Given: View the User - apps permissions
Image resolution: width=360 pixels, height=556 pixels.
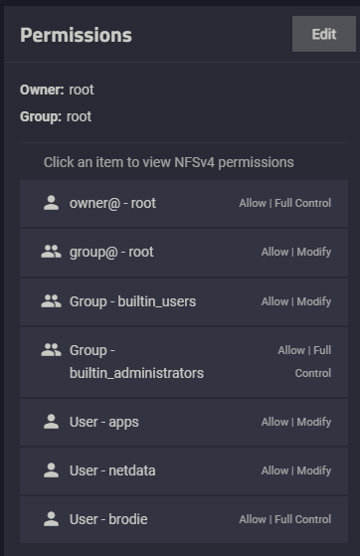Looking at the screenshot, I should pos(184,423).
